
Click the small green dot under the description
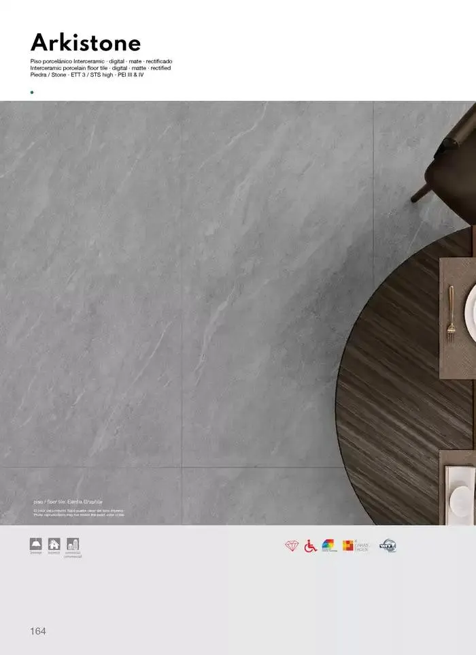[x=32, y=91]
